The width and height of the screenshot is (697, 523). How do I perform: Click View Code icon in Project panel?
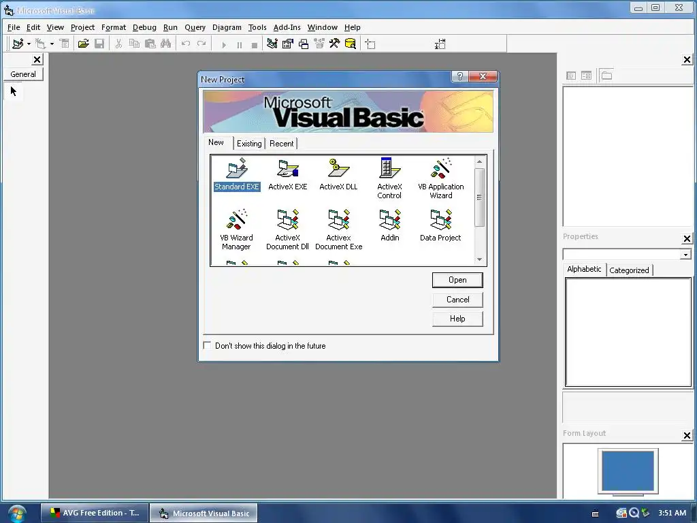tap(571, 76)
